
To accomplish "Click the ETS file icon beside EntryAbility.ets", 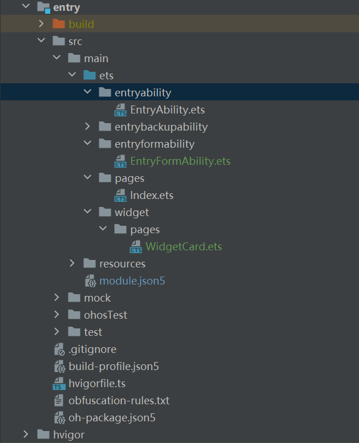I will (x=120, y=110).
